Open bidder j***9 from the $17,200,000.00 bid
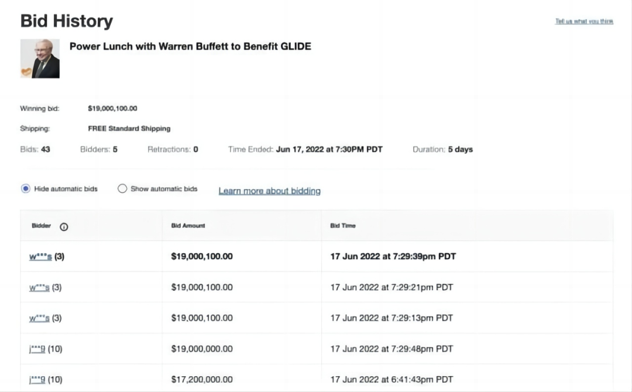This screenshot has height=392, width=632. pos(37,380)
